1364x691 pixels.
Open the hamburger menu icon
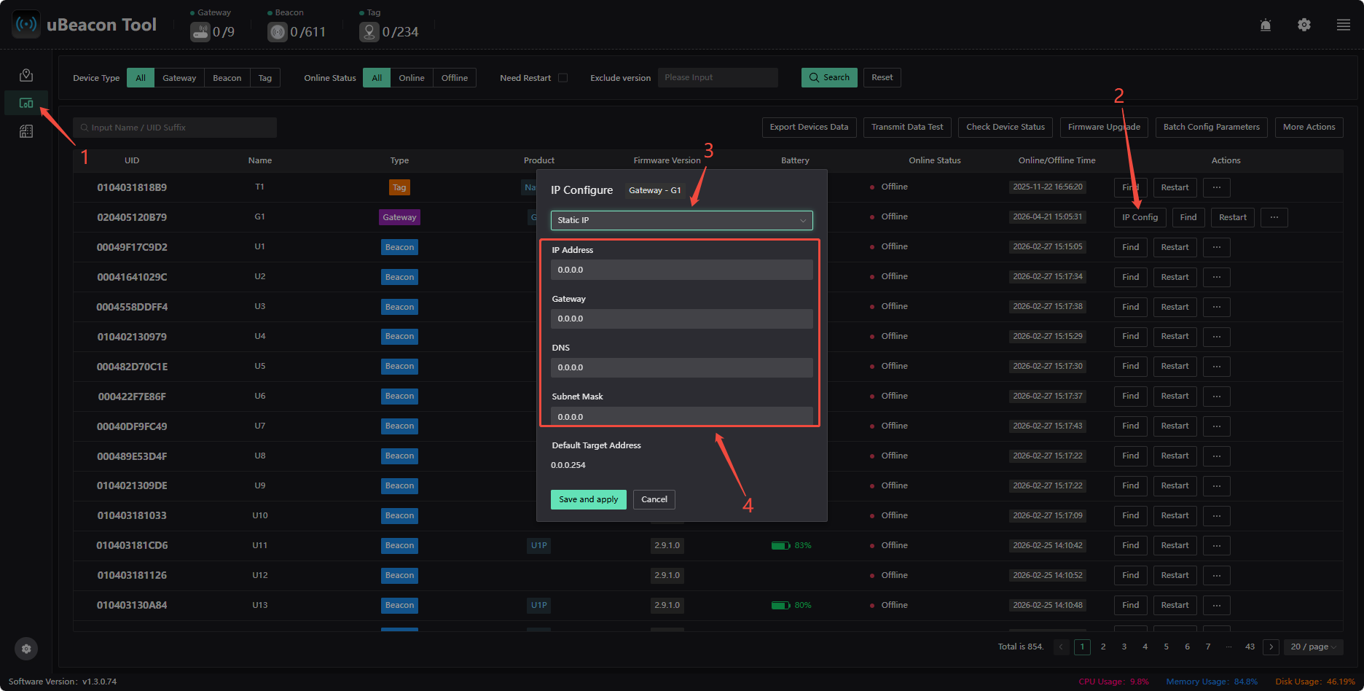(1344, 25)
